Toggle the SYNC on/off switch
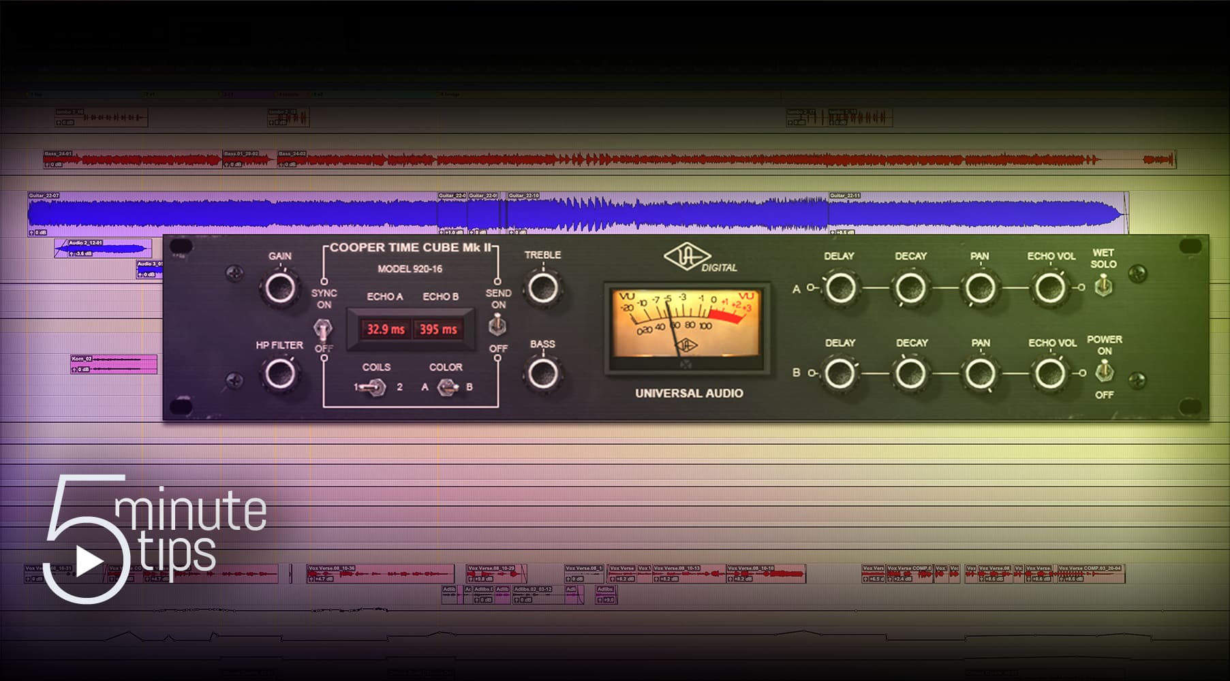Viewport: 1230px width, 681px height. click(x=323, y=330)
